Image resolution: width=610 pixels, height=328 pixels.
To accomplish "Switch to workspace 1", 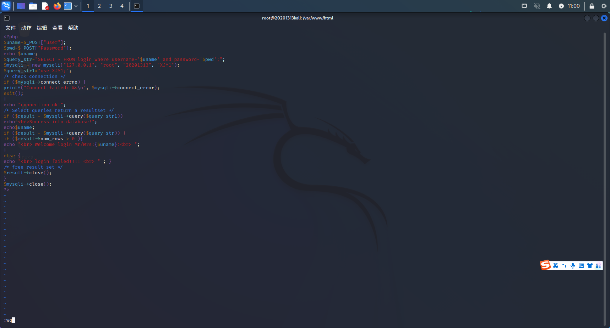I will click(88, 6).
